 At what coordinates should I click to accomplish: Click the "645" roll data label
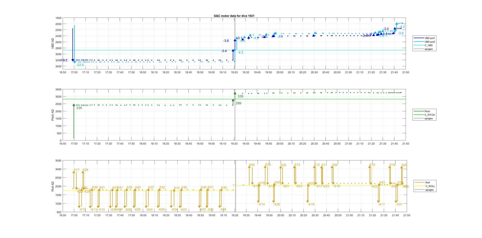pyautogui.click(x=277, y=182)
